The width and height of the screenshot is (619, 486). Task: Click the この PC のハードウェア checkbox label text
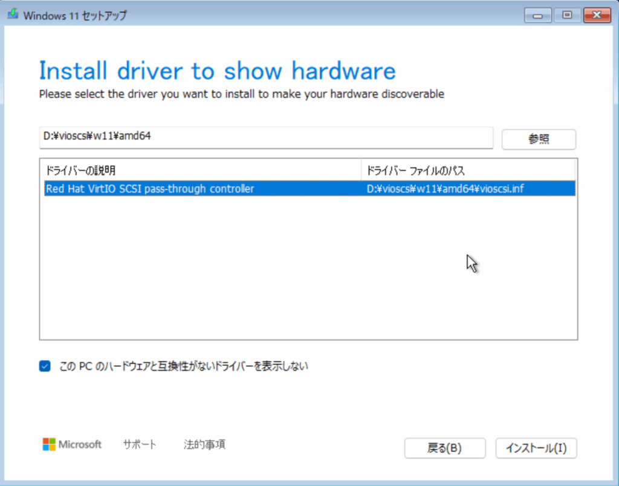pyautogui.click(x=184, y=366)
